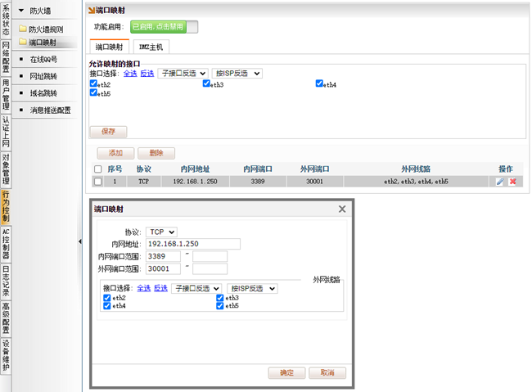The width and height of the screenshot is (532, 392).
Task: Click 内网端口 column header
Action: click(258, 169)
